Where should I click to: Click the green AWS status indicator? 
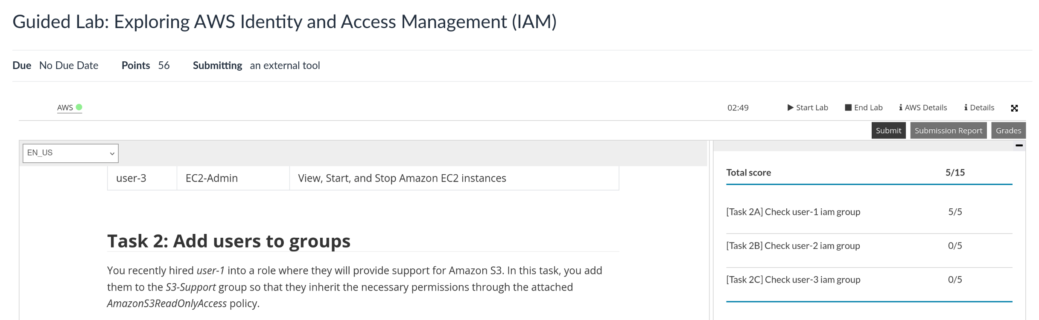coord(79,107)
